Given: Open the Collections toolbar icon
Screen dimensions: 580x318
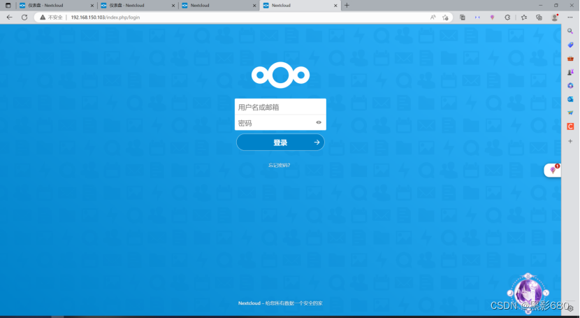Looking at the screenshot, I should [539, 17].
